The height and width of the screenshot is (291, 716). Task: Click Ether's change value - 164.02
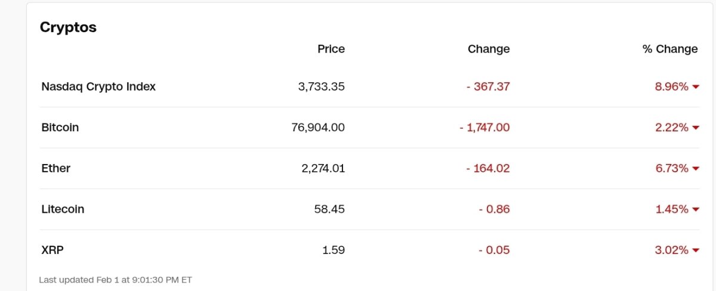pyautogui.click(x=488, y=168)
